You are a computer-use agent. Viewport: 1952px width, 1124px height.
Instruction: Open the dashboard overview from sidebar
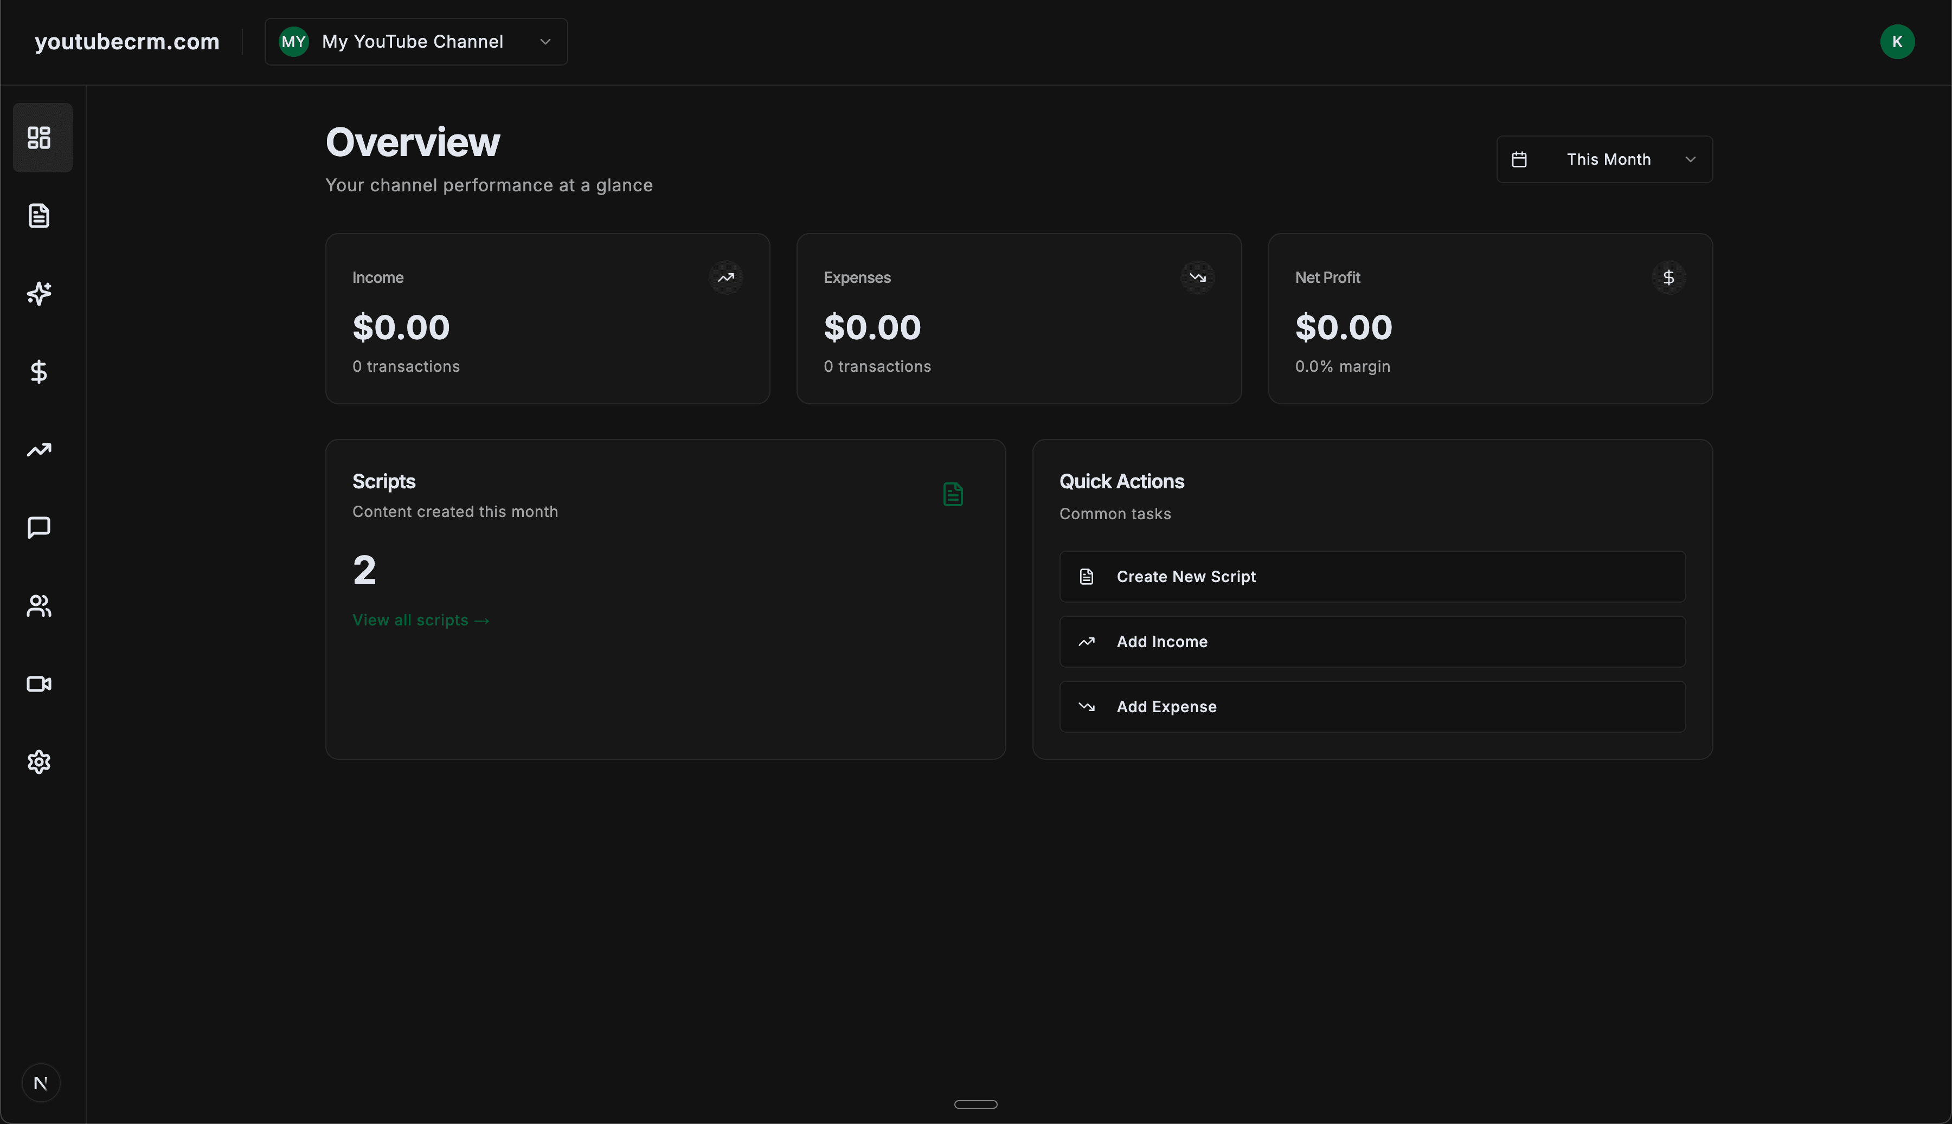[41, 138]
